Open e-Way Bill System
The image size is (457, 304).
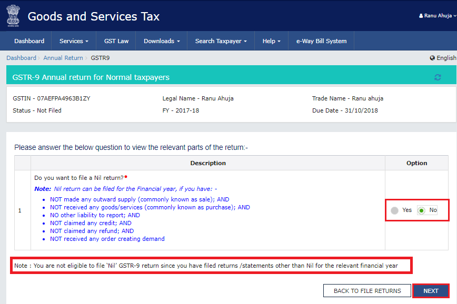coord(321,41)
